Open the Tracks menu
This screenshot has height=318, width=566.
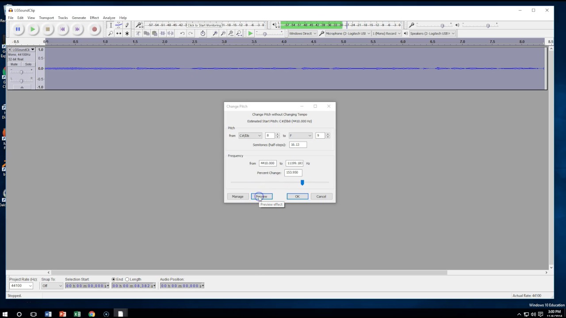(63, 18)
